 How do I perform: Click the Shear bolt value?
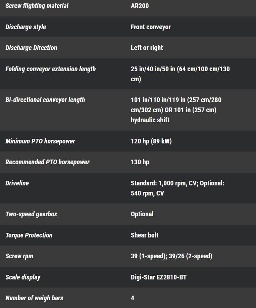tap(145, 235)
